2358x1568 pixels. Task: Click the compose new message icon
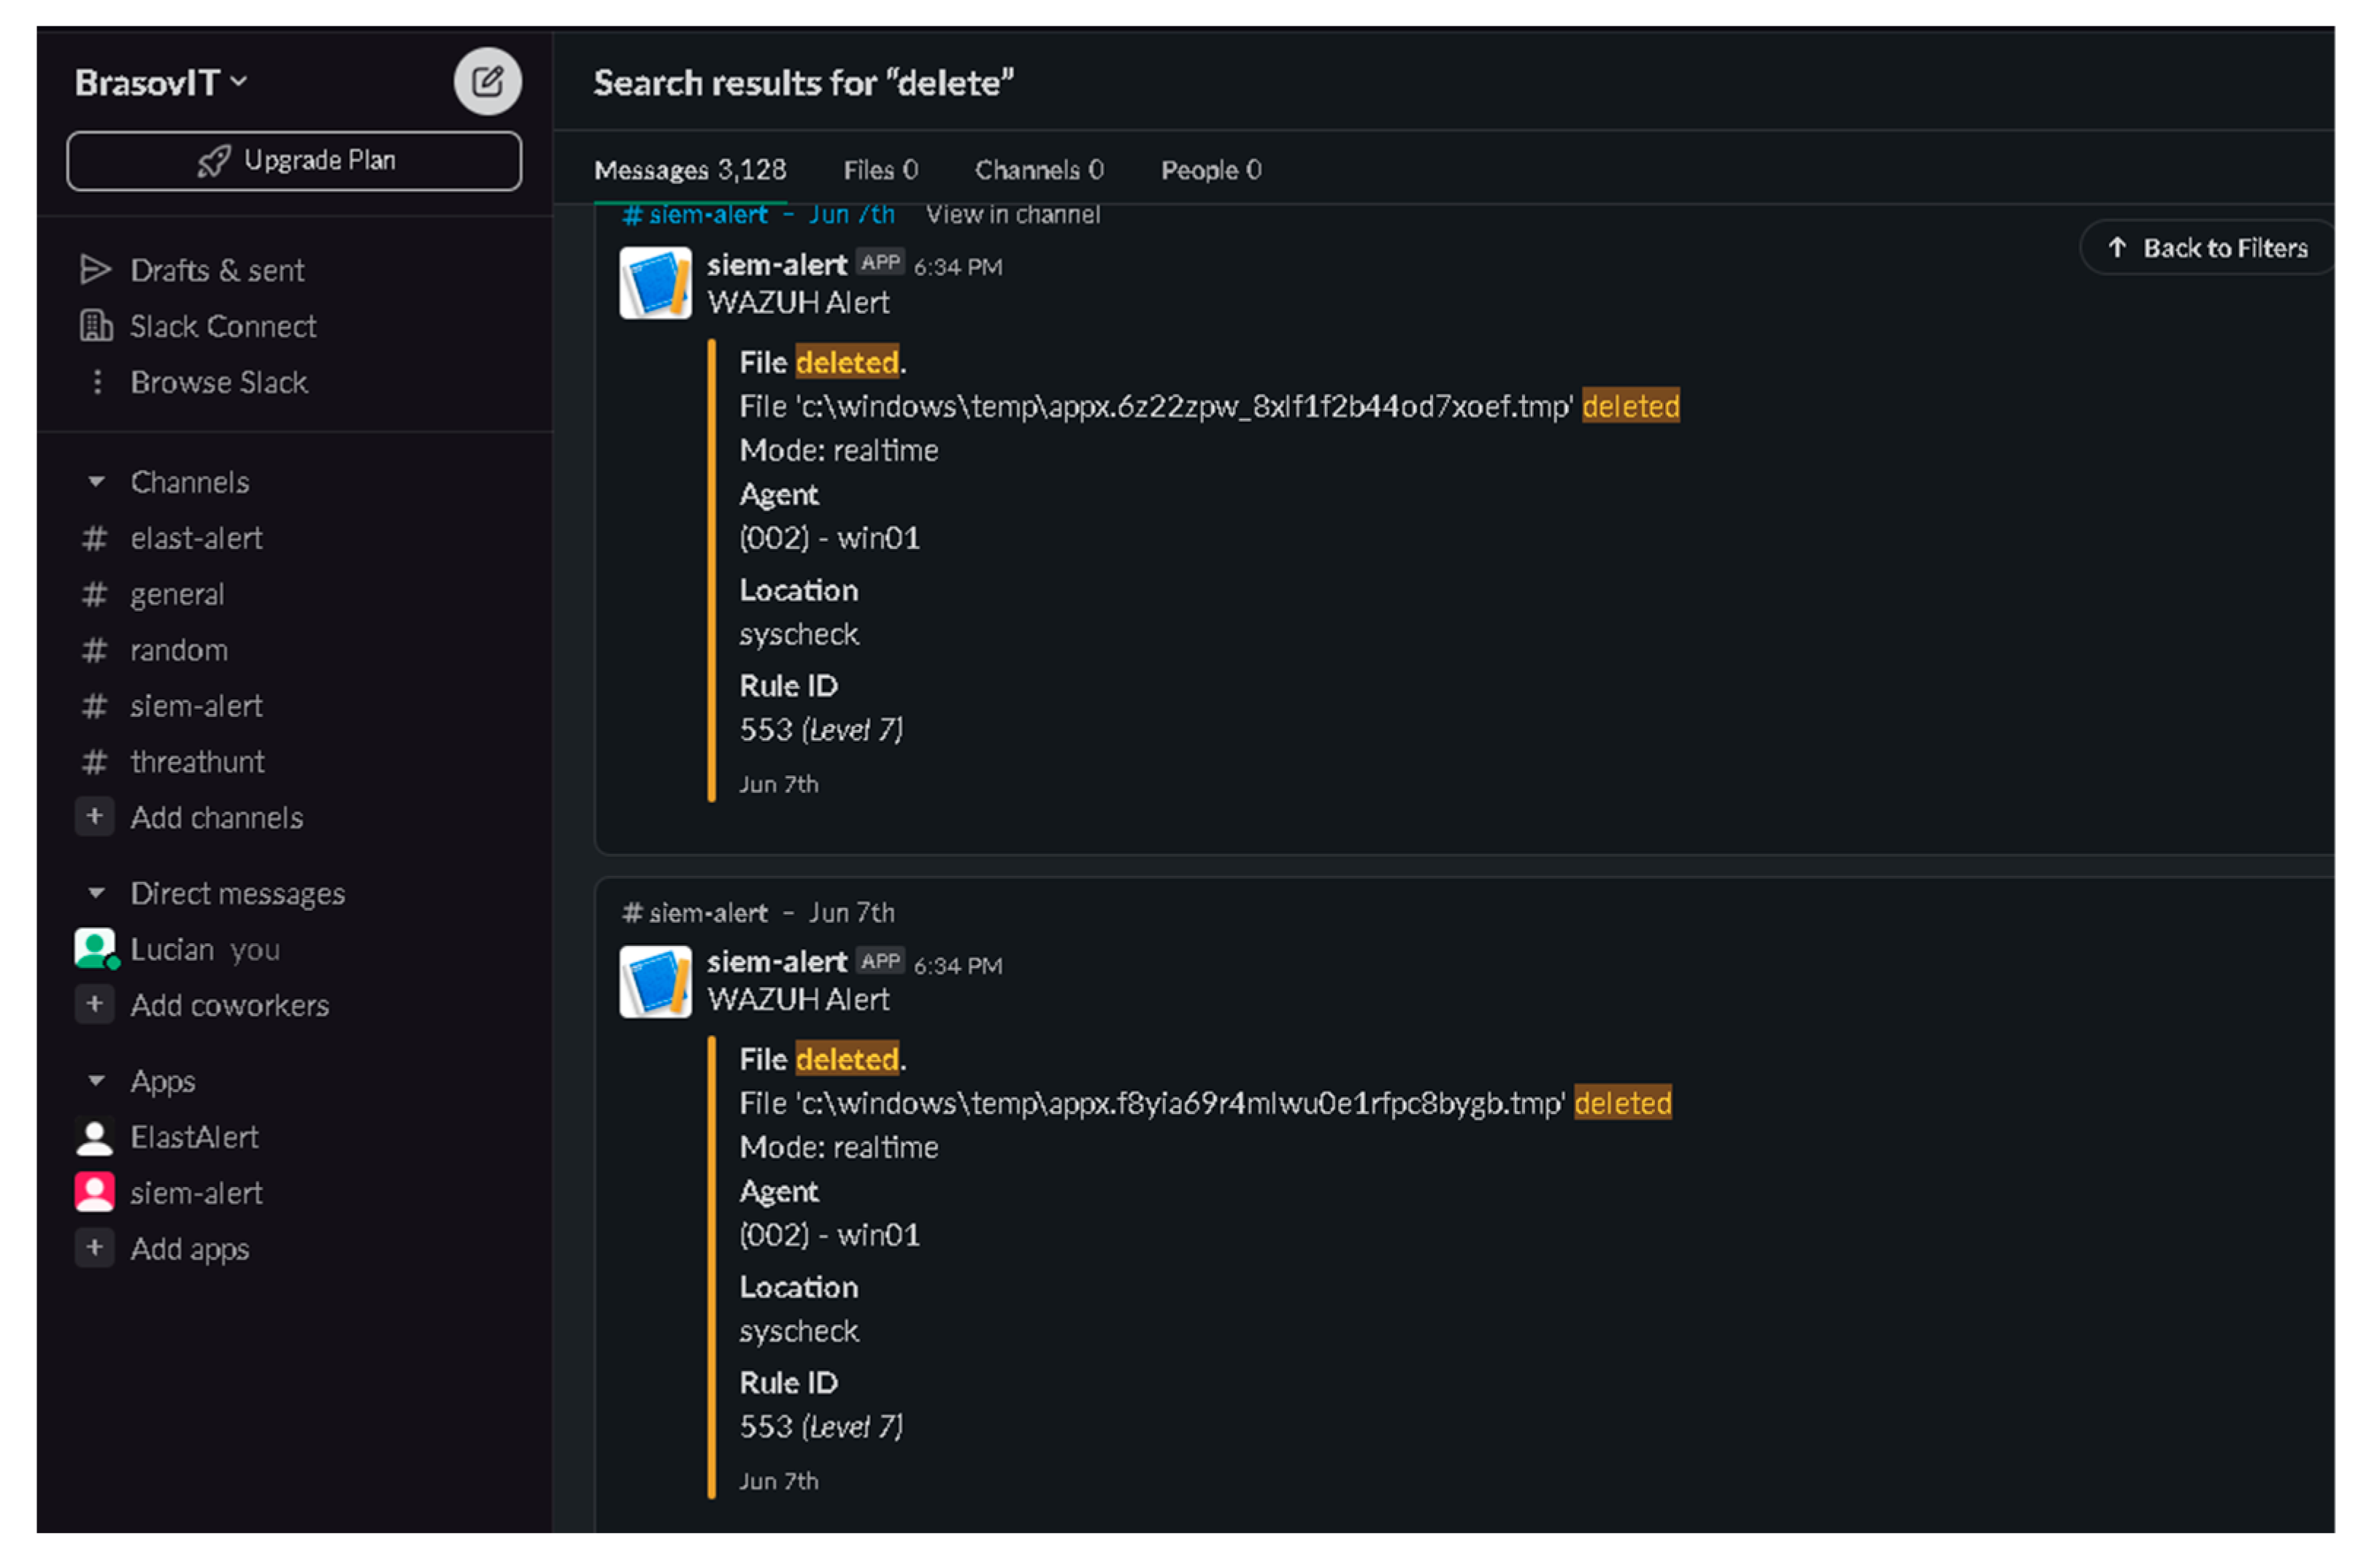pos(487,81)
